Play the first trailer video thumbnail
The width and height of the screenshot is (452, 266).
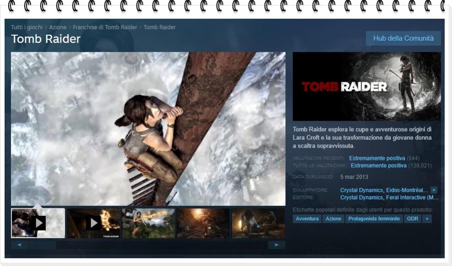[x=39, y=223]
